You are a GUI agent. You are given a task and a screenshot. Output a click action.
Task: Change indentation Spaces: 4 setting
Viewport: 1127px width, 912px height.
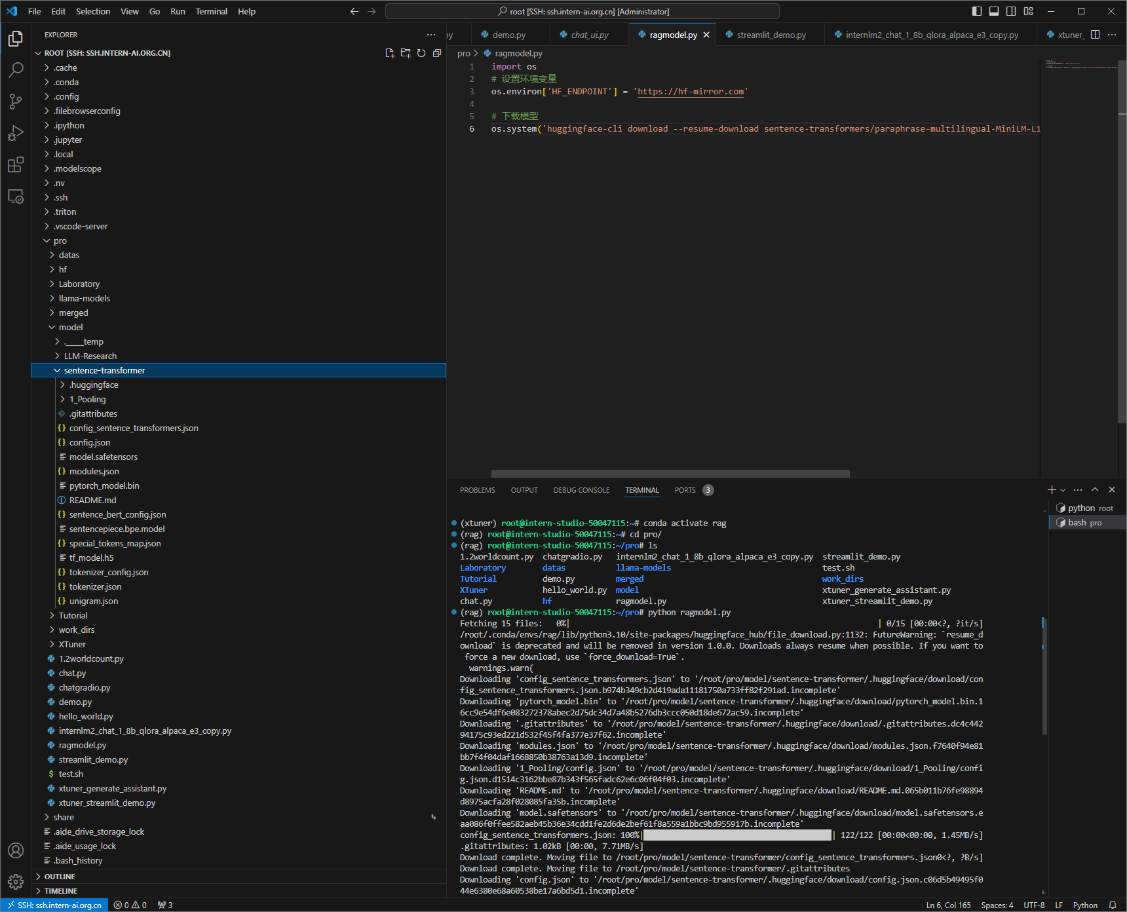point(997,905)
